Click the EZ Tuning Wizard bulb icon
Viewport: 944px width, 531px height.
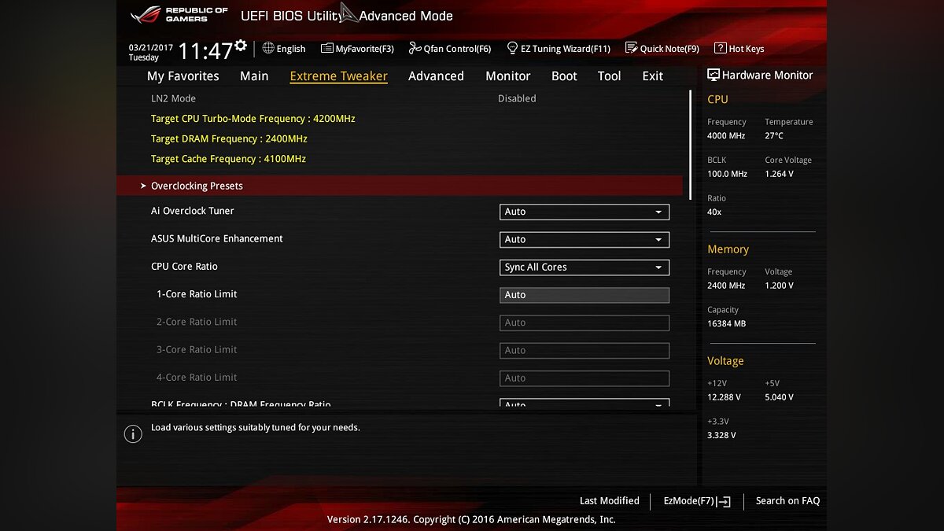coord(512,48)
